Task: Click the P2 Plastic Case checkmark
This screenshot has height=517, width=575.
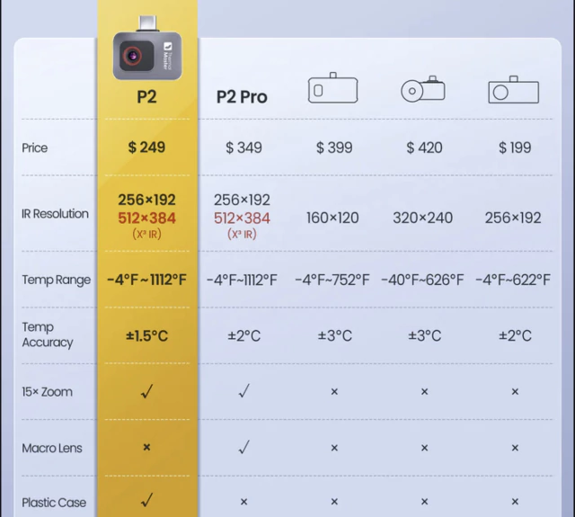Action: click(x=146, y=501)
